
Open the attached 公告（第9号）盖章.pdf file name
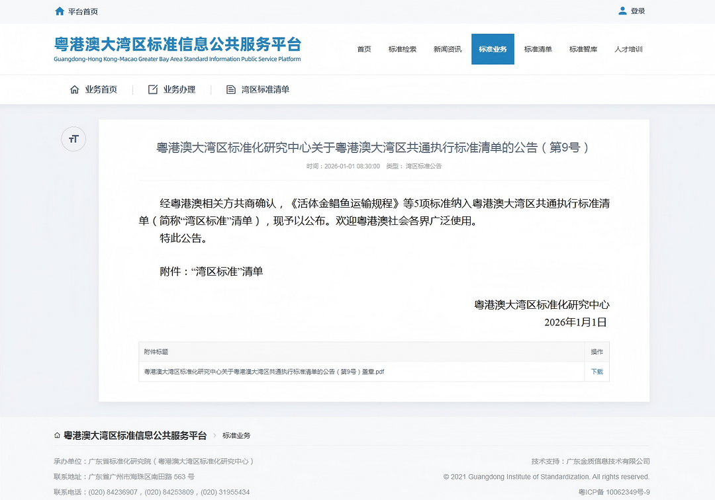point(264,372)
